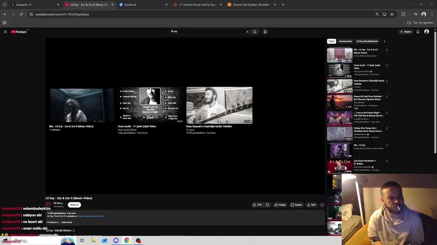Open options for Türkçe Afro House Set video

(387, 129)
